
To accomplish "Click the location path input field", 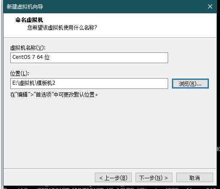I will 89,83.
